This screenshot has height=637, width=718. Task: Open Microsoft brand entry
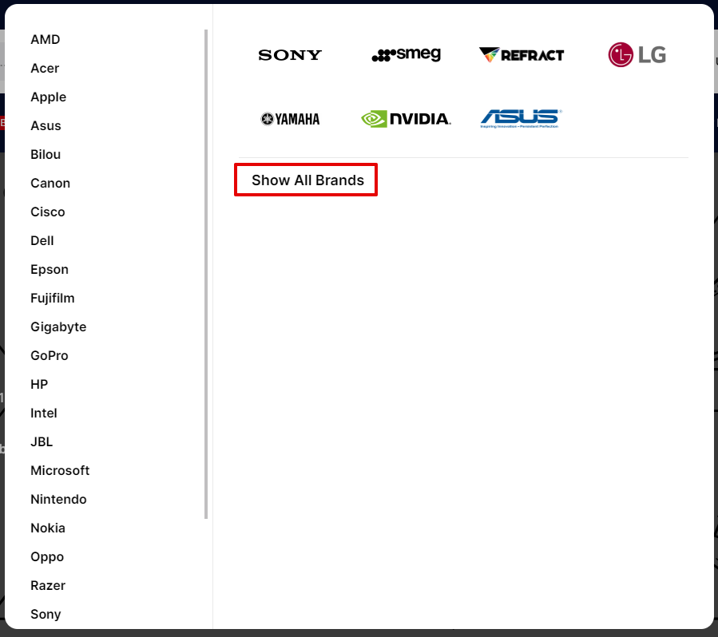click(60, 470)
